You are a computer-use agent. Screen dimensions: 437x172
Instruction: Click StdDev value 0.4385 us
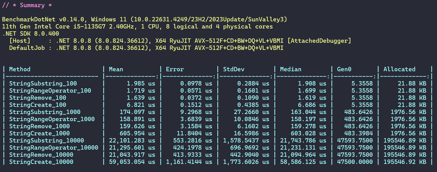click(x=253, y=105)
